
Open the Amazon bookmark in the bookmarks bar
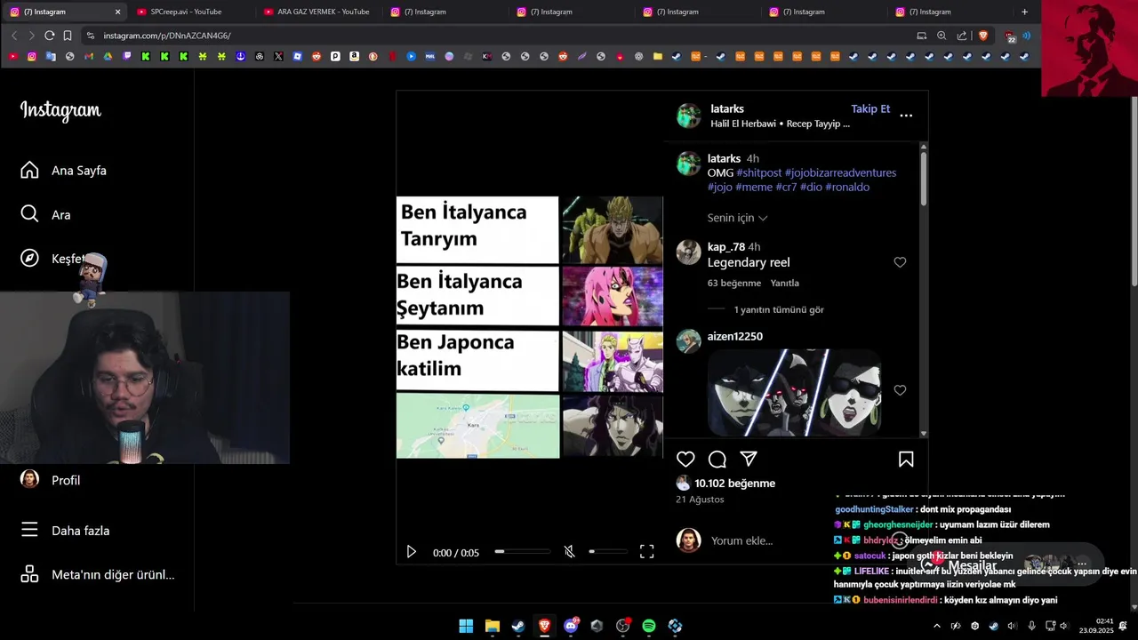[354, 56]
